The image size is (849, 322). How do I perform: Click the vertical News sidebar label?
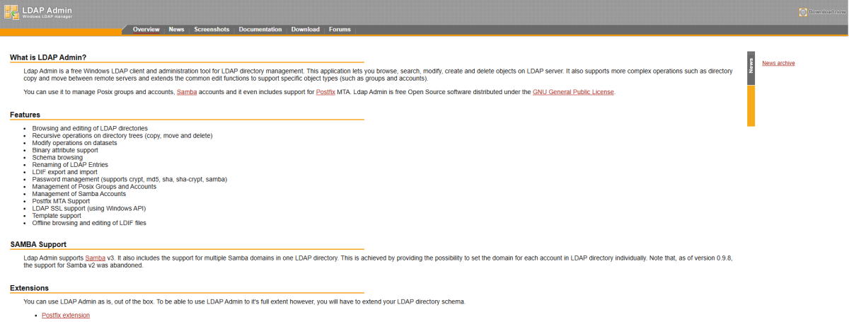click(x=751, y=67)
